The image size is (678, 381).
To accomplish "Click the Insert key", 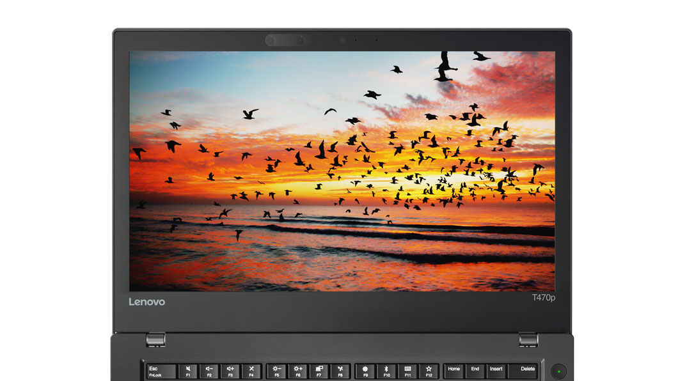I will [x=496, y=371].
